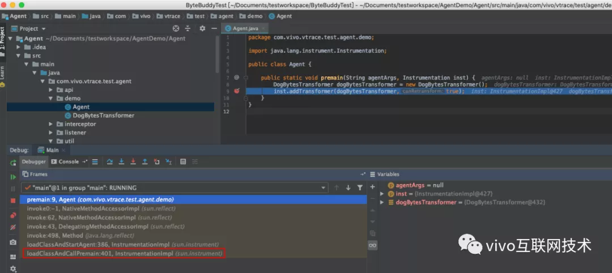Collapse the demo package arrow
Screen dimensions: 612x273
click(x=51, y=99)
